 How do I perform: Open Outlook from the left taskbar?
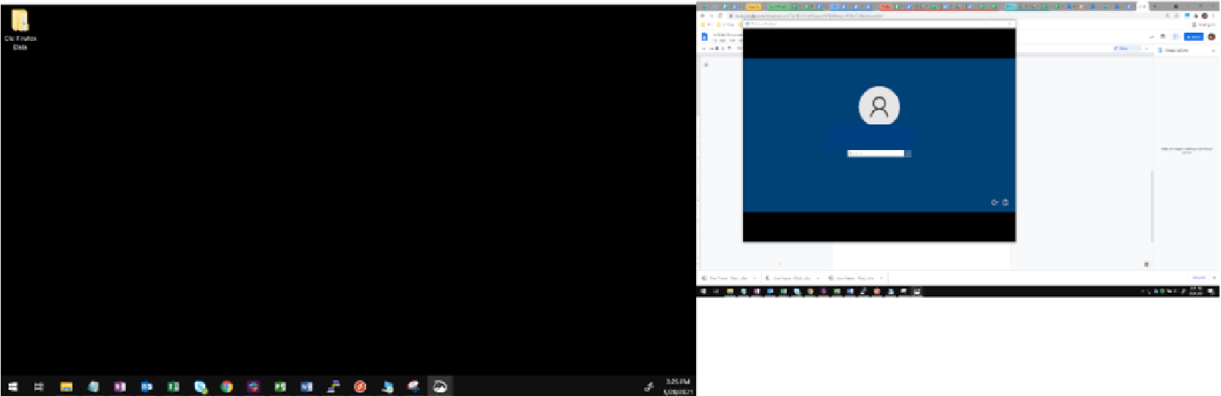pos(146,386)
